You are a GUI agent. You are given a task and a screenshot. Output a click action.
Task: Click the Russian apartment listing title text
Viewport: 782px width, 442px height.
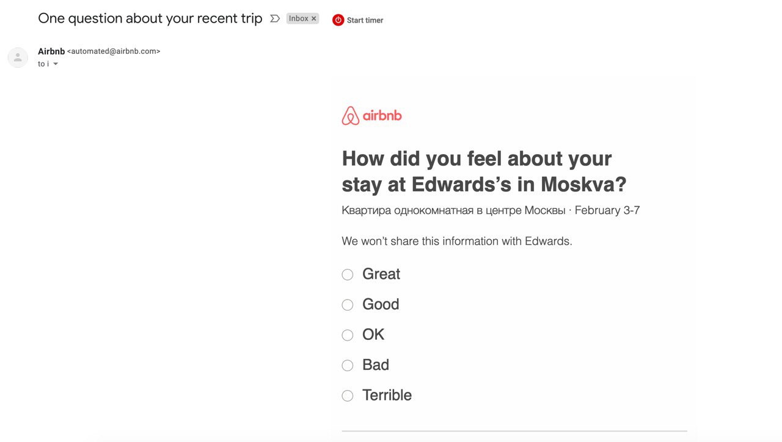click(453, 210)
